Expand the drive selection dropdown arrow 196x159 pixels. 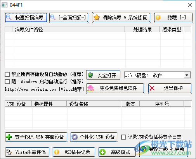[187, 75]
